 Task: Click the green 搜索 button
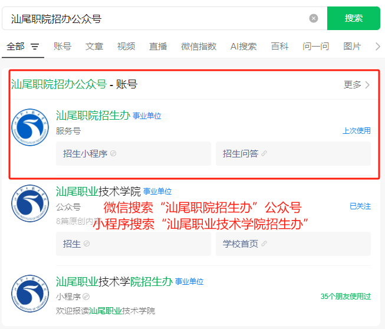point(354,18)
